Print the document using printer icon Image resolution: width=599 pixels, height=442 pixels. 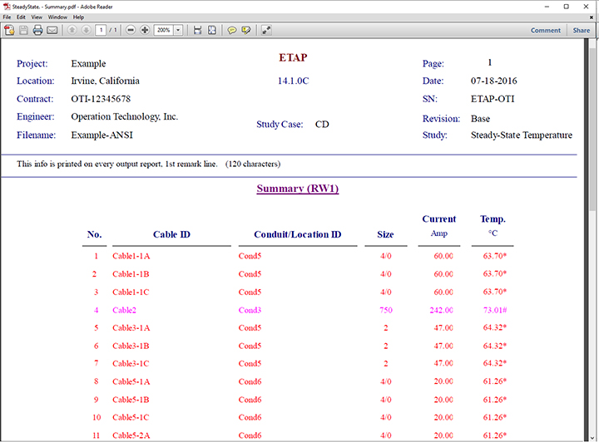coord(37,30)
